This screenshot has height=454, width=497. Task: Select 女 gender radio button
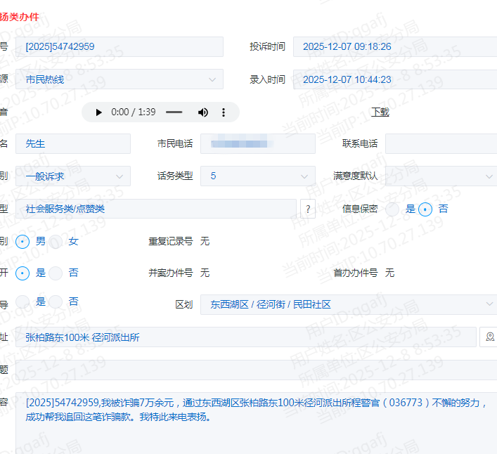[x=56, y=241]
